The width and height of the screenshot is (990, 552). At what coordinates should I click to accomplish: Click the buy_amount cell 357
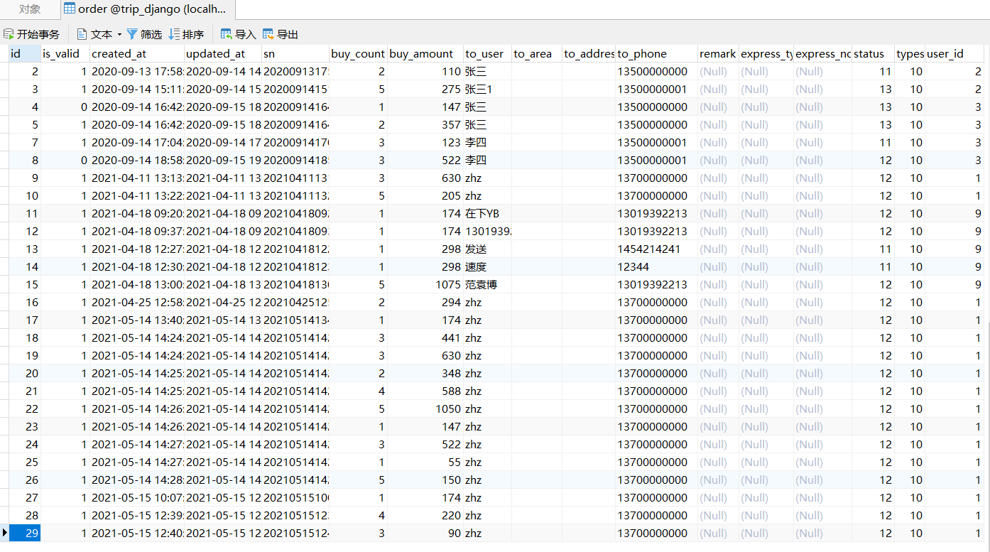click(x=425, y=124)
